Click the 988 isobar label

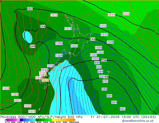104,89
